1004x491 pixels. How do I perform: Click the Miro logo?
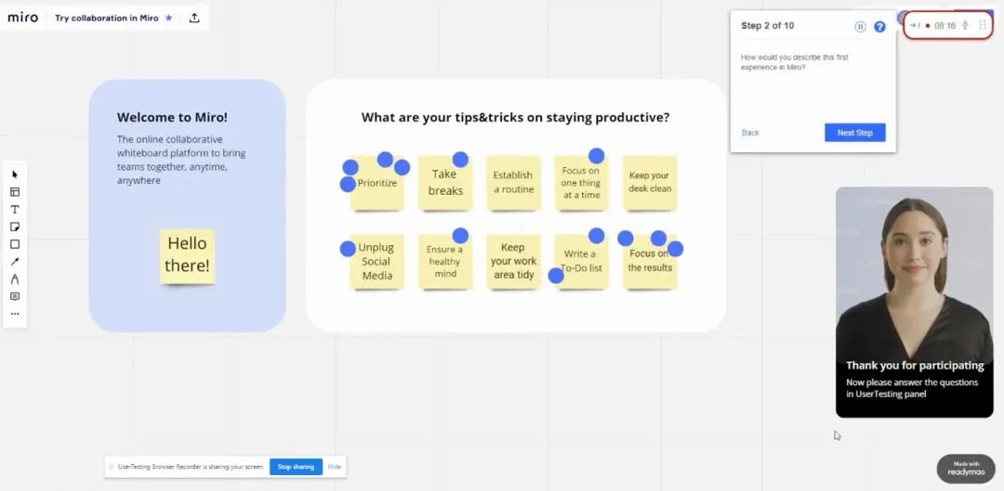point(23,18)
